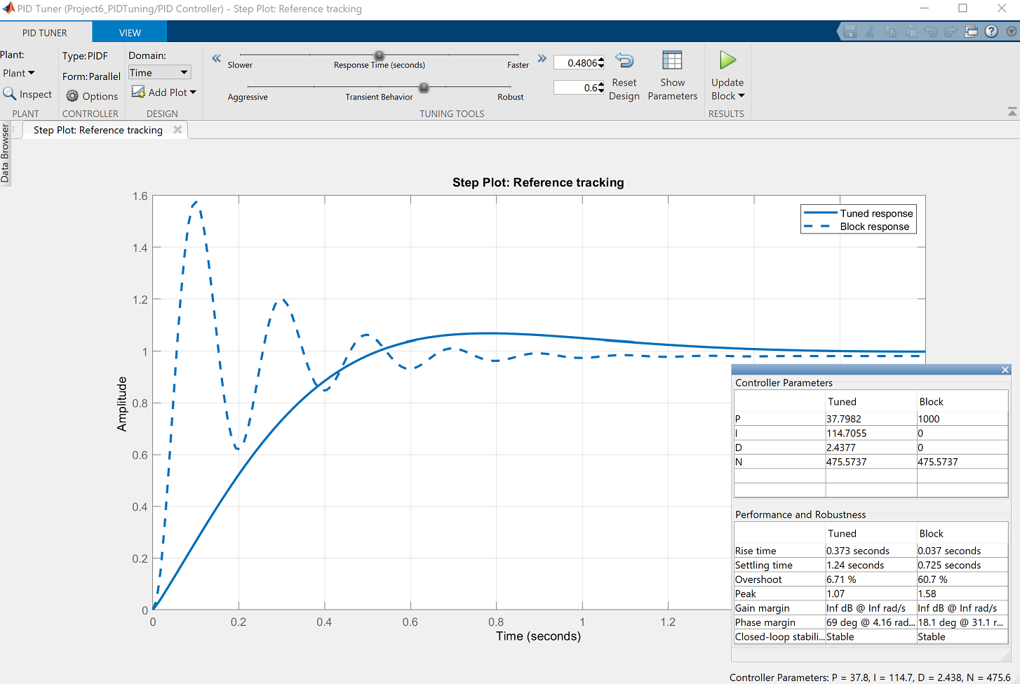Click block peak value 1.58
Image resolution: width=1020 pixels, height=684 pixels.
tap(962, 594)
